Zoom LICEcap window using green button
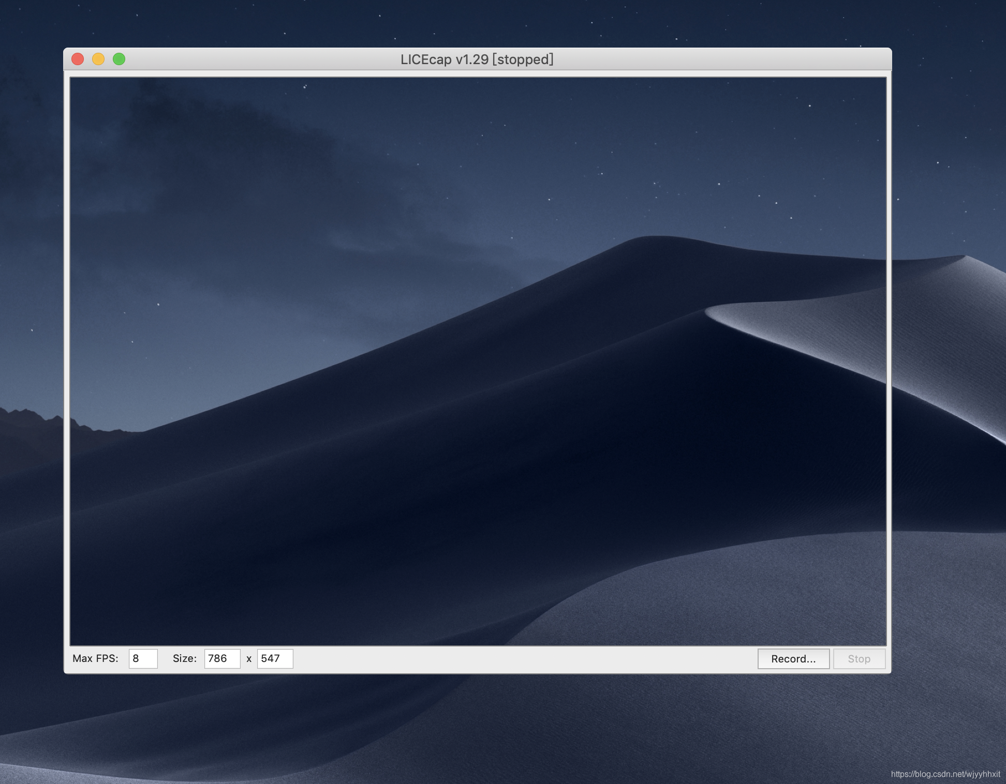This screenshot has width=1006, height=784. pyautogui.click(x=119, y=59)
